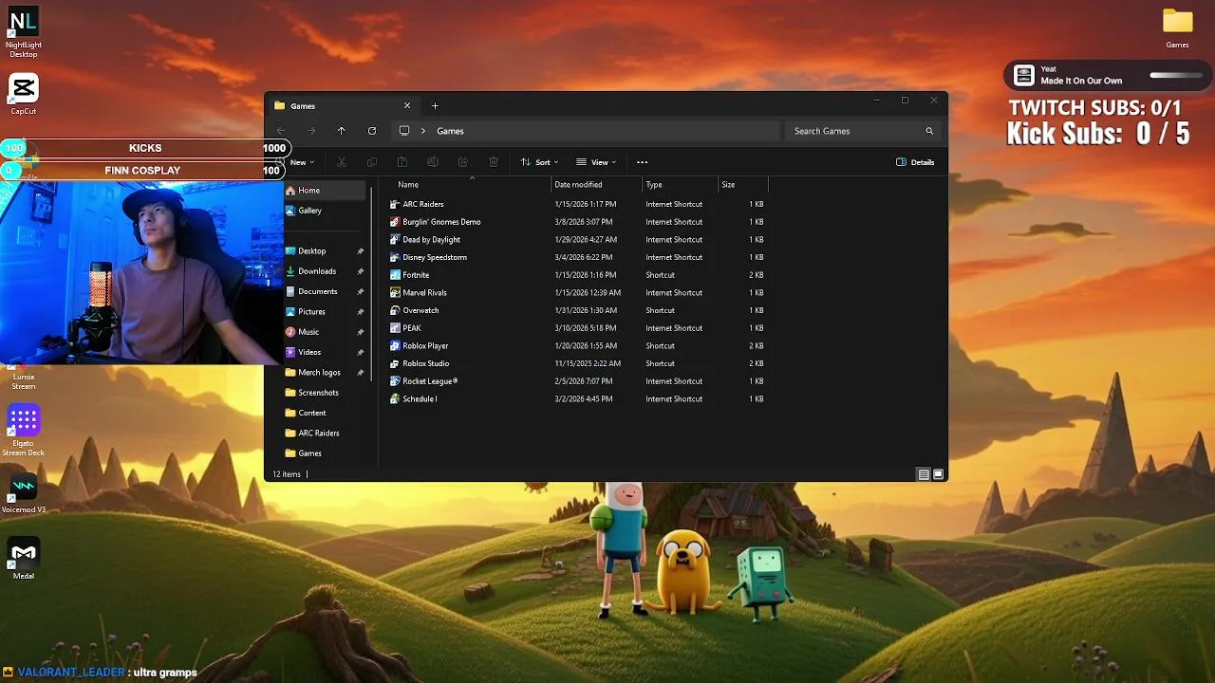Image resolution: width=1215 pixels, height=683 pixels.
Task: Select the Rocket League shortcut icon
Action: click(395, 381)
